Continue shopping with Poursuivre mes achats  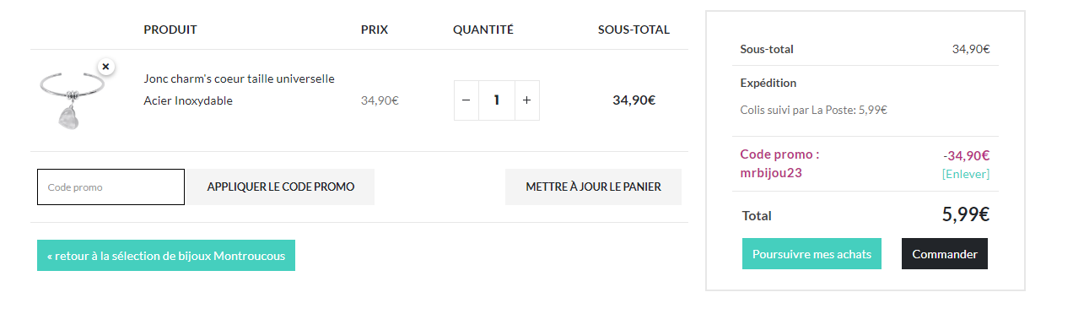coord(811,254)
